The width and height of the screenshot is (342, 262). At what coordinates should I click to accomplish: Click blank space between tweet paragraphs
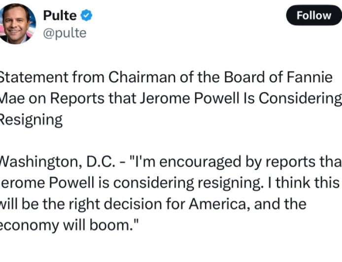pos(172,141)
